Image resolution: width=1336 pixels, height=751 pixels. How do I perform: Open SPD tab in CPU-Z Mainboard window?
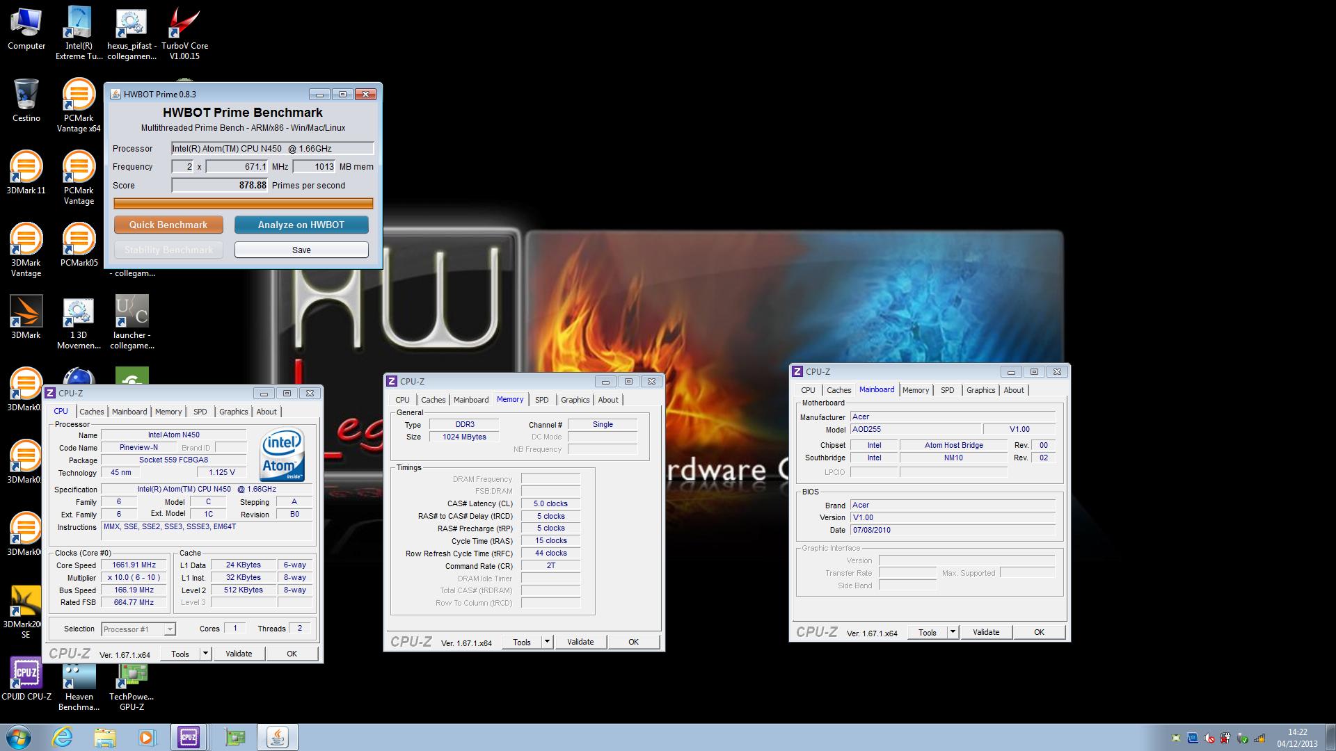tap(947, 390)
